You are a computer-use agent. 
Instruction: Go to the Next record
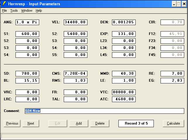pos(31,123)
